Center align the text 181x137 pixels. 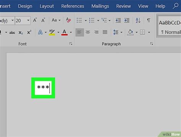[x=88, y=32]
